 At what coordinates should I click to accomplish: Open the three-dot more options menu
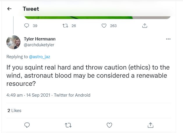(168, 39)
